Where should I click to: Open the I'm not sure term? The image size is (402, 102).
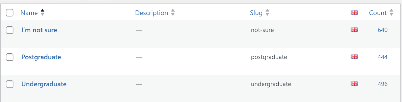[39, 30]
